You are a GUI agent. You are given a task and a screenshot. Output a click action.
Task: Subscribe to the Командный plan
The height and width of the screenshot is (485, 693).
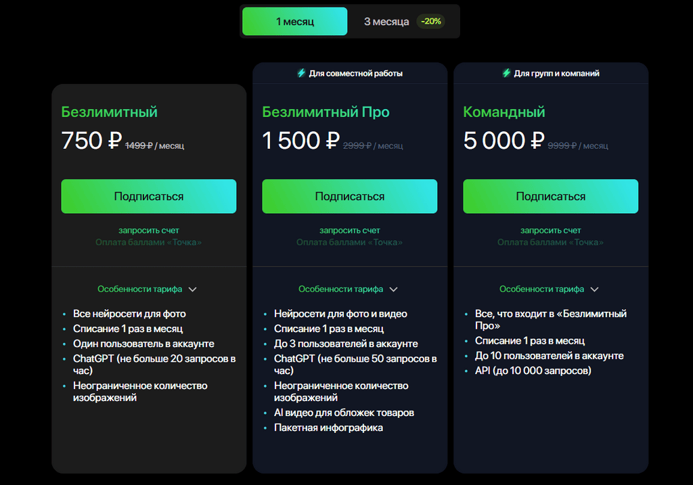click(x=551, y=196)
